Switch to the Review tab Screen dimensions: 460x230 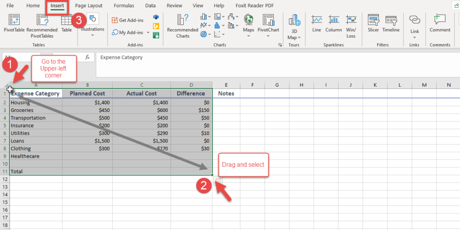175,5
